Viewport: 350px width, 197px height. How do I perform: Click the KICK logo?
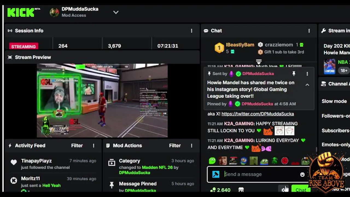(x=21, y=12)
